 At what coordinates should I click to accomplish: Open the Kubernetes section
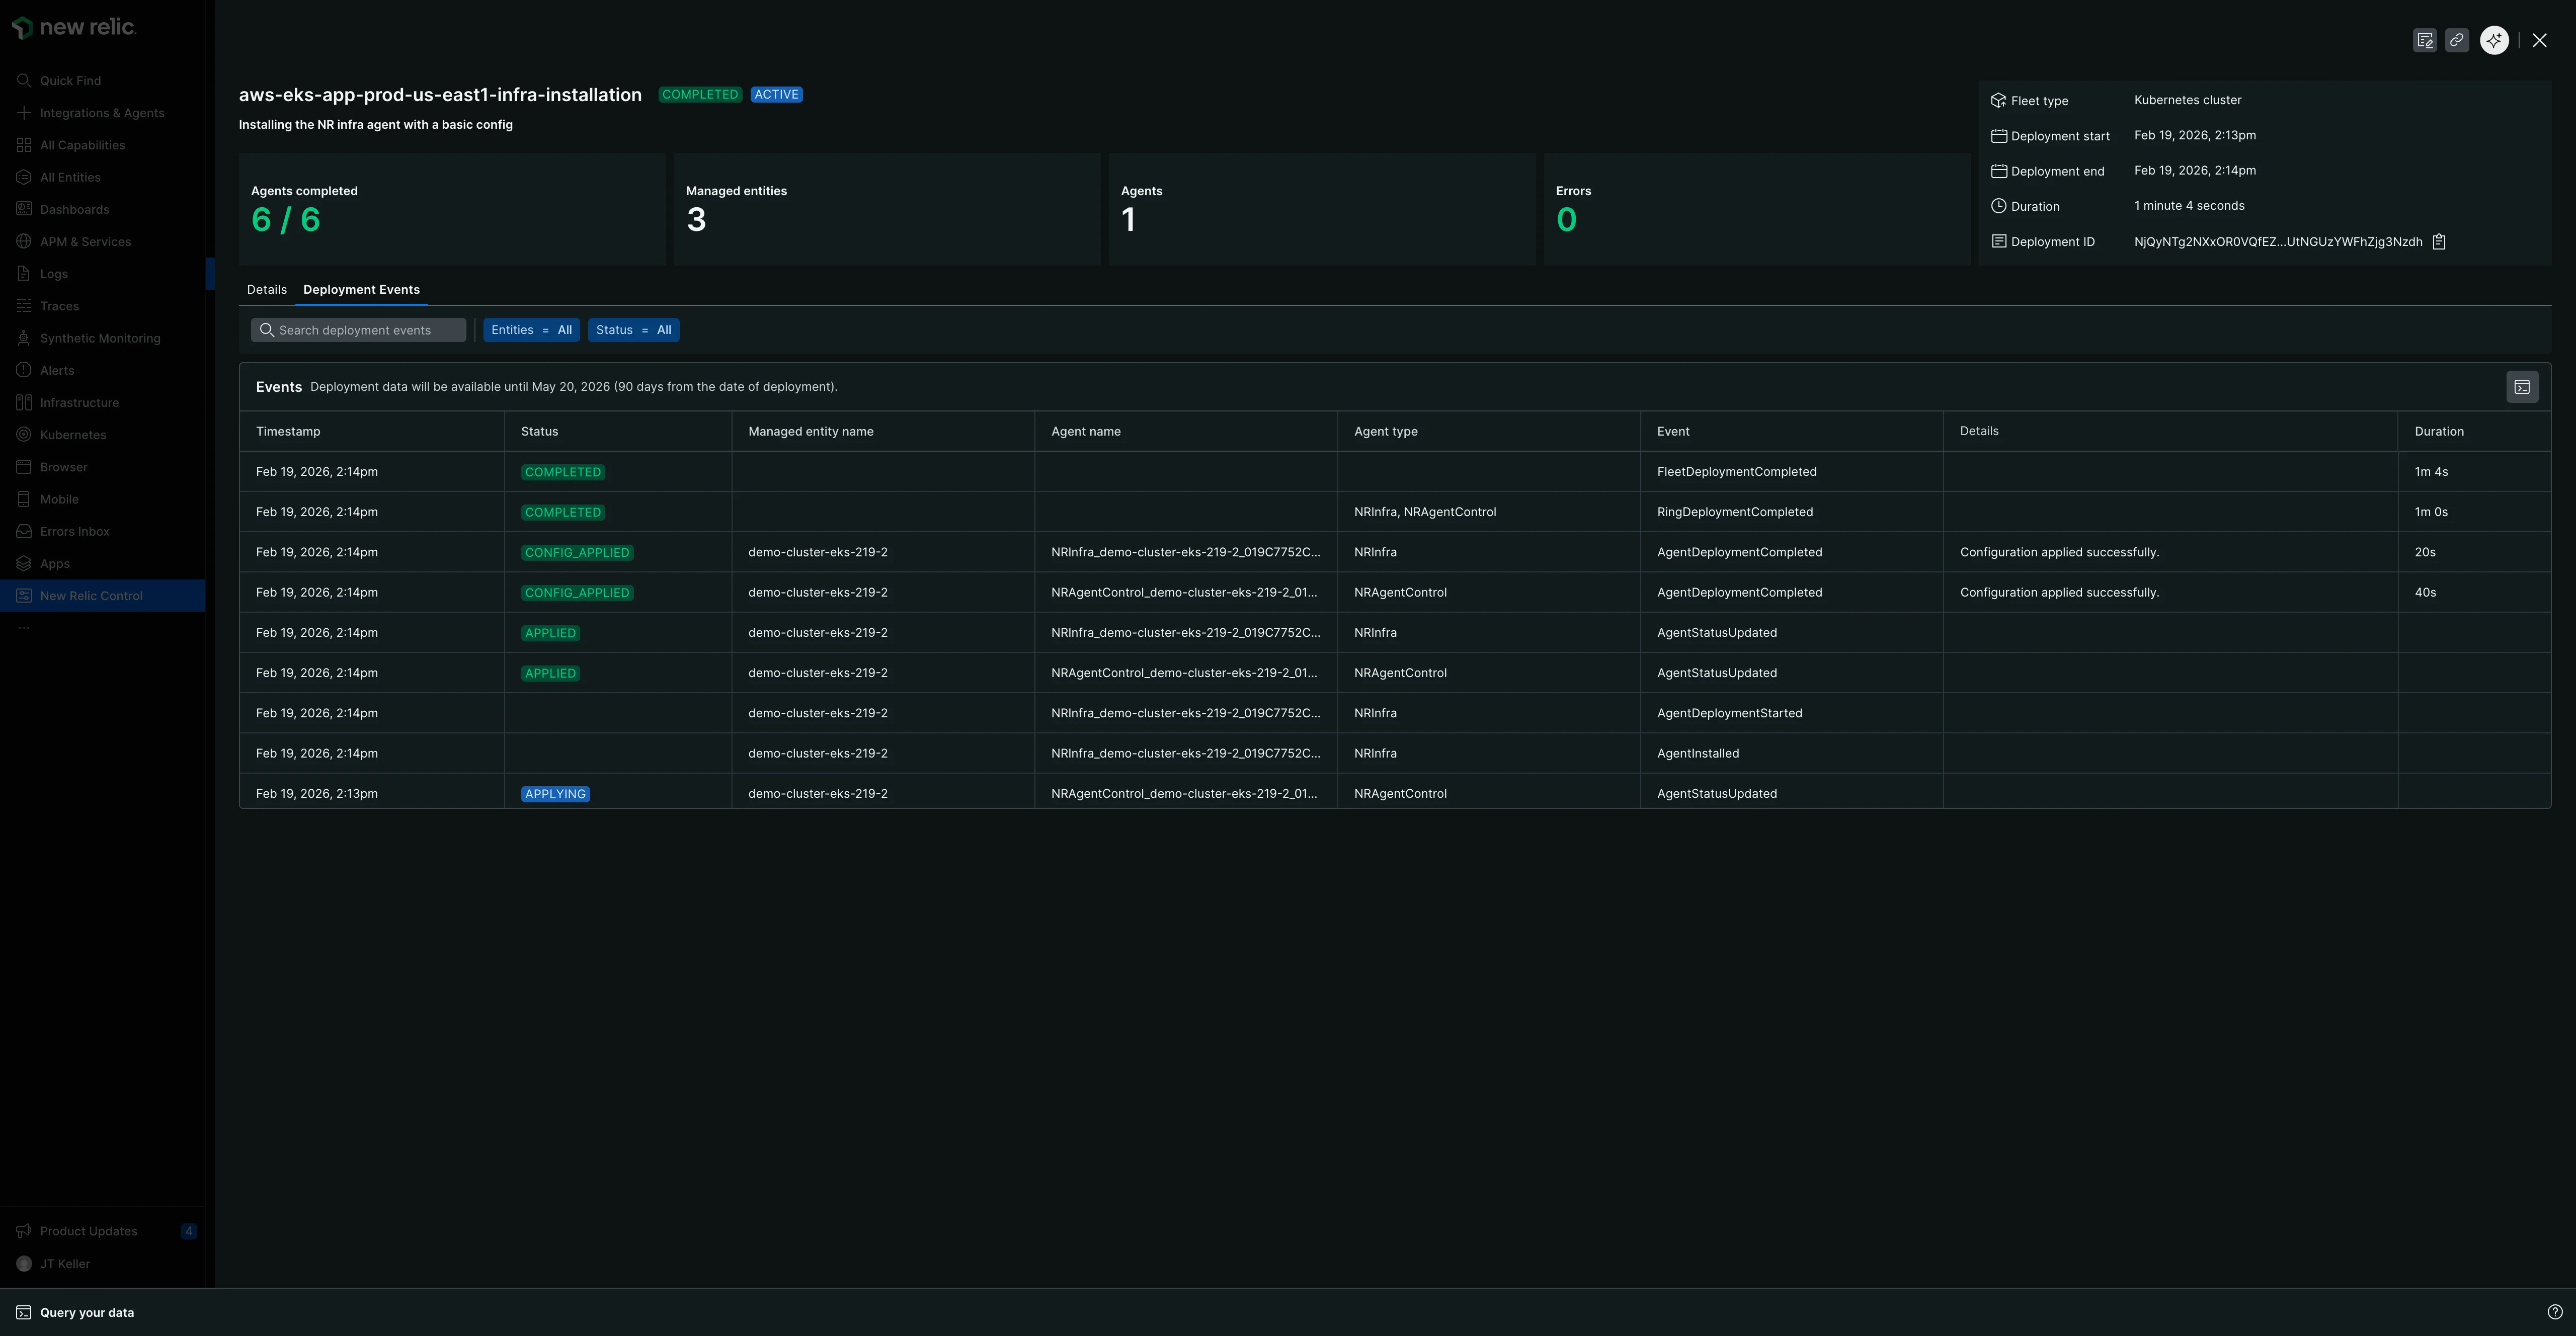coord(73,434)
